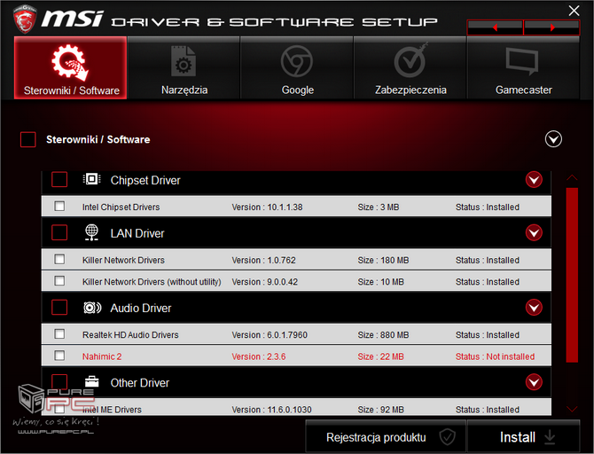Select the Realtek HD Audio Drivers checkbox

click(59, 334)
